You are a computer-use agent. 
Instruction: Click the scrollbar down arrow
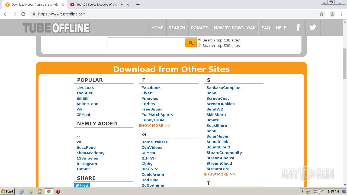[345, 185]
